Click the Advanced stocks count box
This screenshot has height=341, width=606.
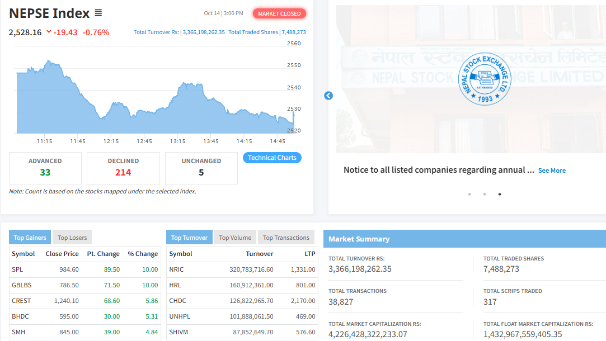45,168
